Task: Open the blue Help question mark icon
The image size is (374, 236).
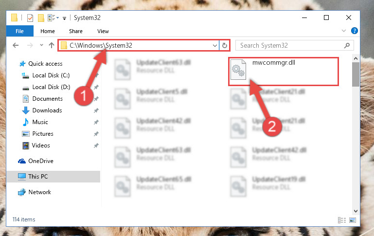Action: [x=355, y=31]
